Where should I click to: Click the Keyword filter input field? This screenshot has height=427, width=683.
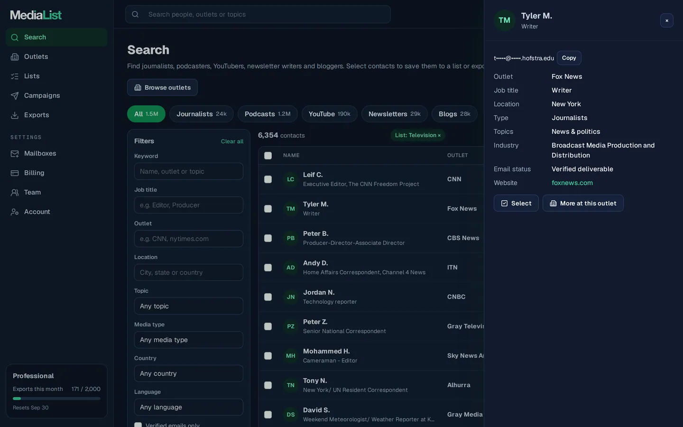189,171
